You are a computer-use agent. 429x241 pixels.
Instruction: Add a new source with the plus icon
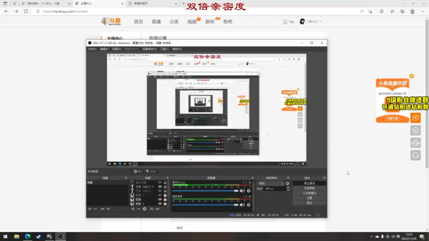click(132, 209)
